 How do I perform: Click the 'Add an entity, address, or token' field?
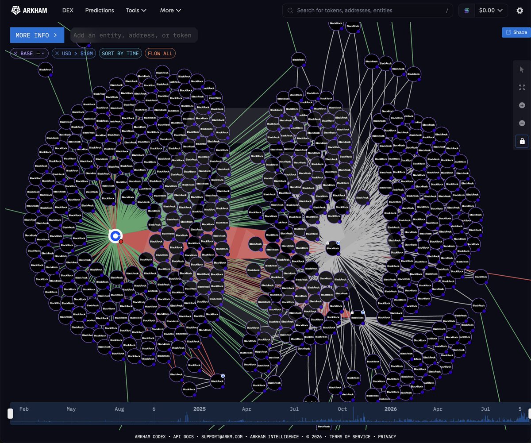point(134,35)
